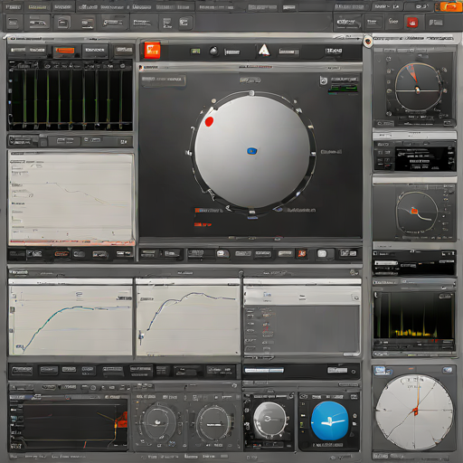This screenshot has height=463, width=463.
Task: Click the red icon in the top right toolbar
Action: coord(412,23)
